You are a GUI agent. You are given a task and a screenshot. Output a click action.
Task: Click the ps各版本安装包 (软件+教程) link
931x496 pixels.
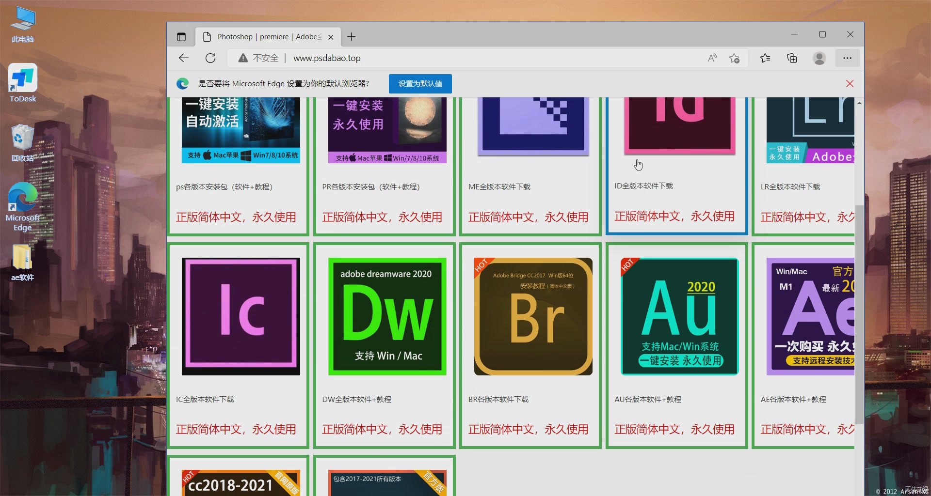pyautogui.click(x=224, y=187)
